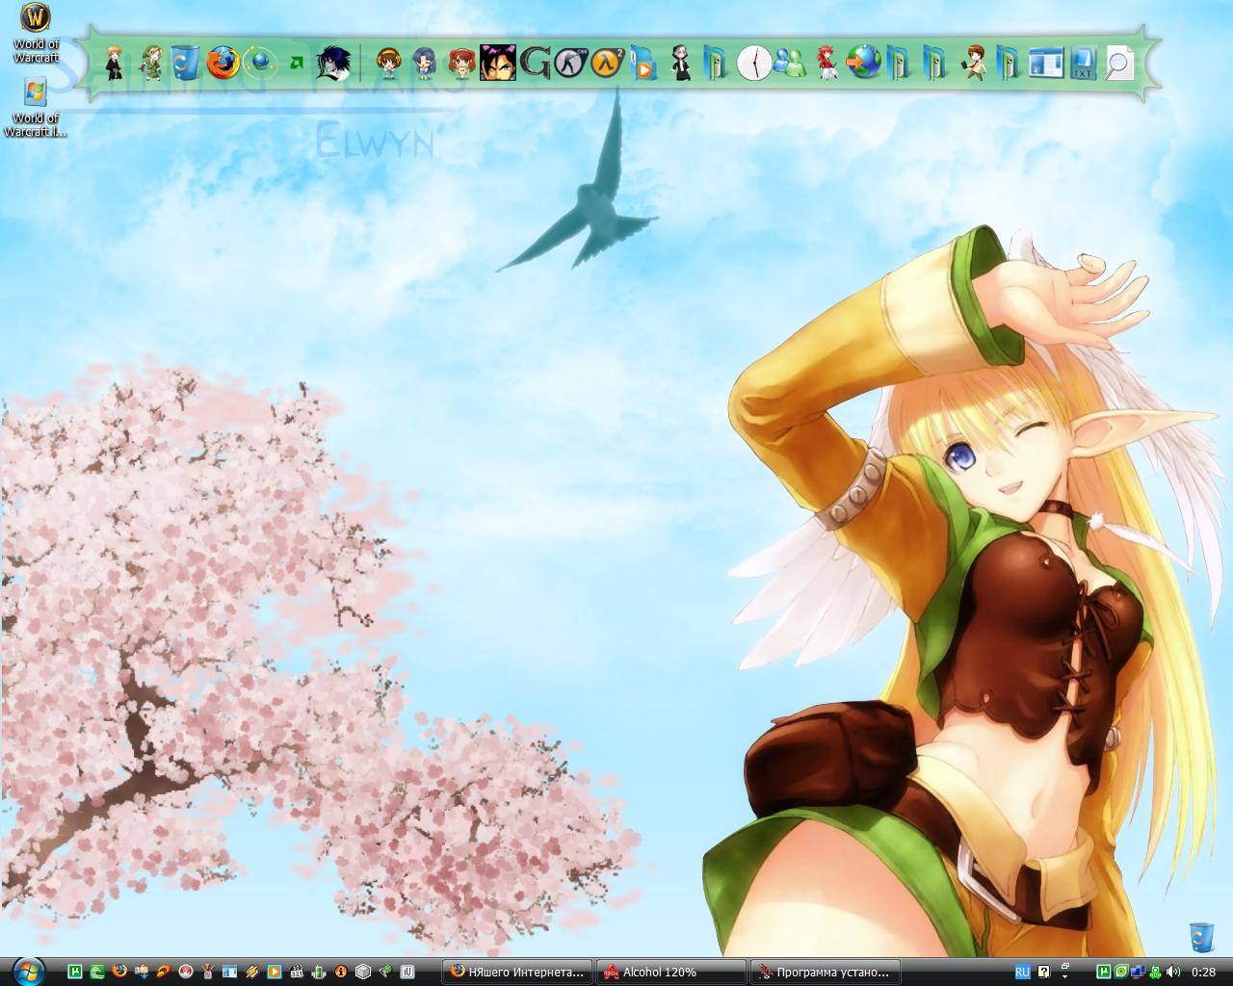Open the analog clock dock icon

(754, 63)
